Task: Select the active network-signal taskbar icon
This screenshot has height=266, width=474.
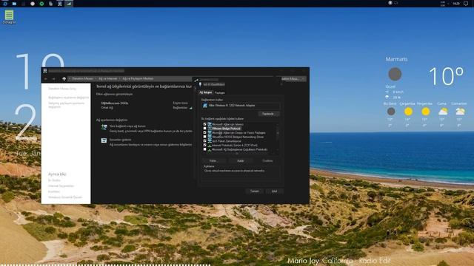Action: point(69,4)
